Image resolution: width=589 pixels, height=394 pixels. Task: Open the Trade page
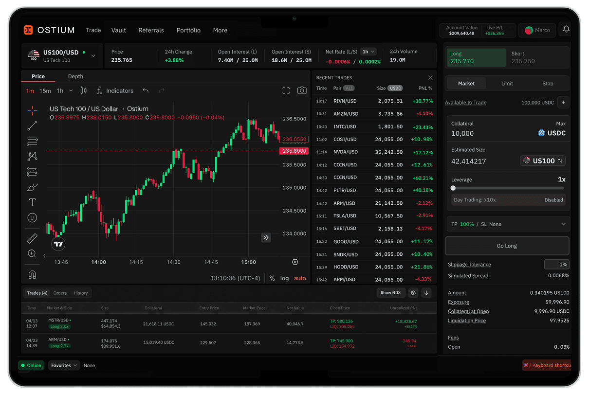pyautogui.click(x=93, y=30)
